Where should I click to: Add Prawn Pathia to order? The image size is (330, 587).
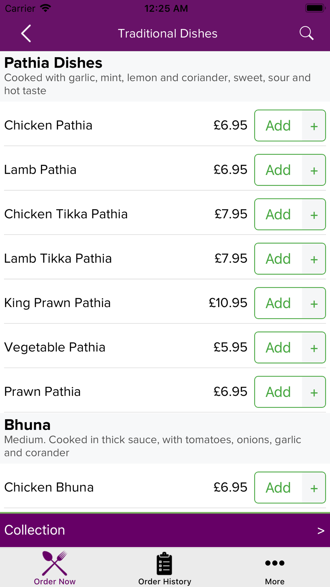tap(278, 392)
